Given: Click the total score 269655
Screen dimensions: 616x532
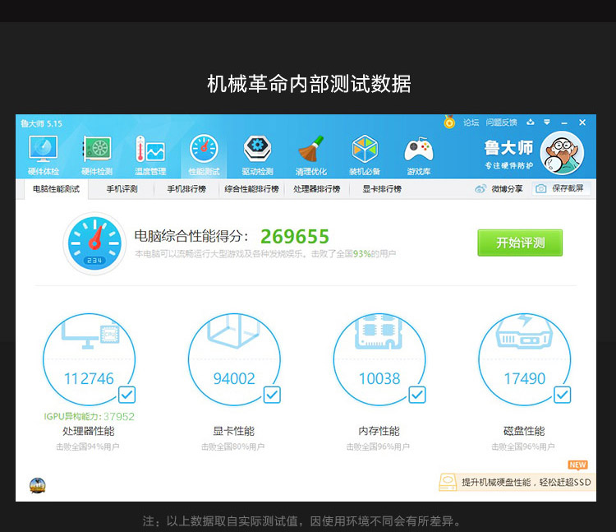Looking at the screenshot, I should tap(295, 236).
